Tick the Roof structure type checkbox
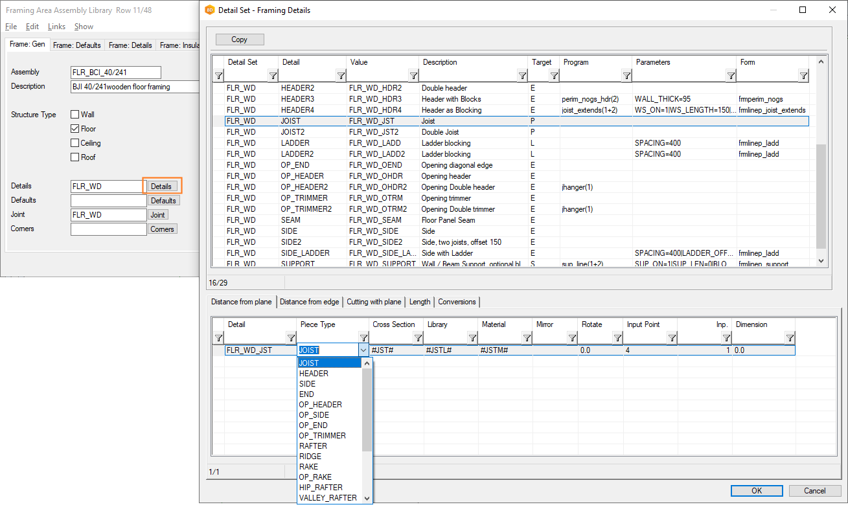This screenshot has width=848, height=509. point(74,157)
